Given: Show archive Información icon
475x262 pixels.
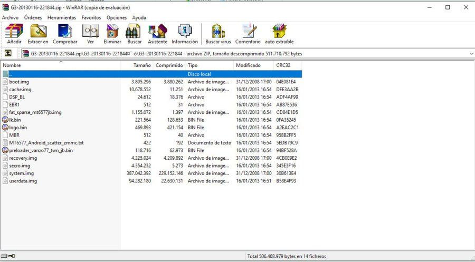Looking at the screenshot, I should (185, 31).
